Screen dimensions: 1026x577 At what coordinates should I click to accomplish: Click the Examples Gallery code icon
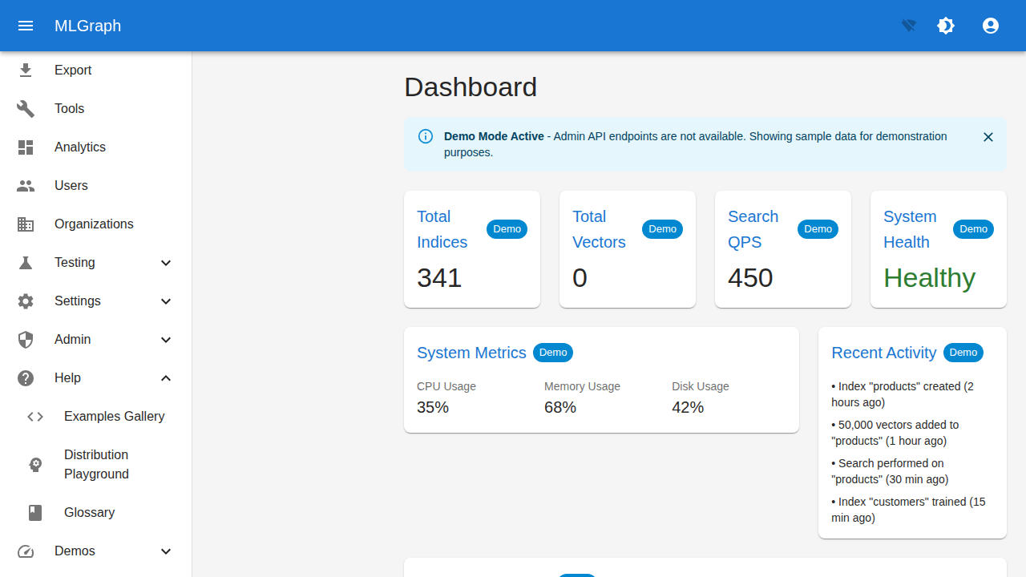click(35, 417)
